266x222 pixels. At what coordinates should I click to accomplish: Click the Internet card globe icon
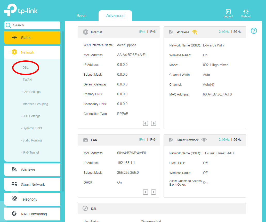pyautogui.click(x=86, y=32)
